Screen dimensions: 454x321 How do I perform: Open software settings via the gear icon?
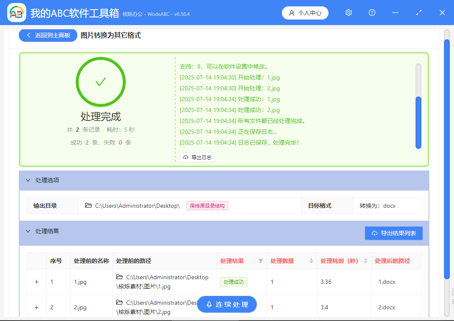(348, 13)
